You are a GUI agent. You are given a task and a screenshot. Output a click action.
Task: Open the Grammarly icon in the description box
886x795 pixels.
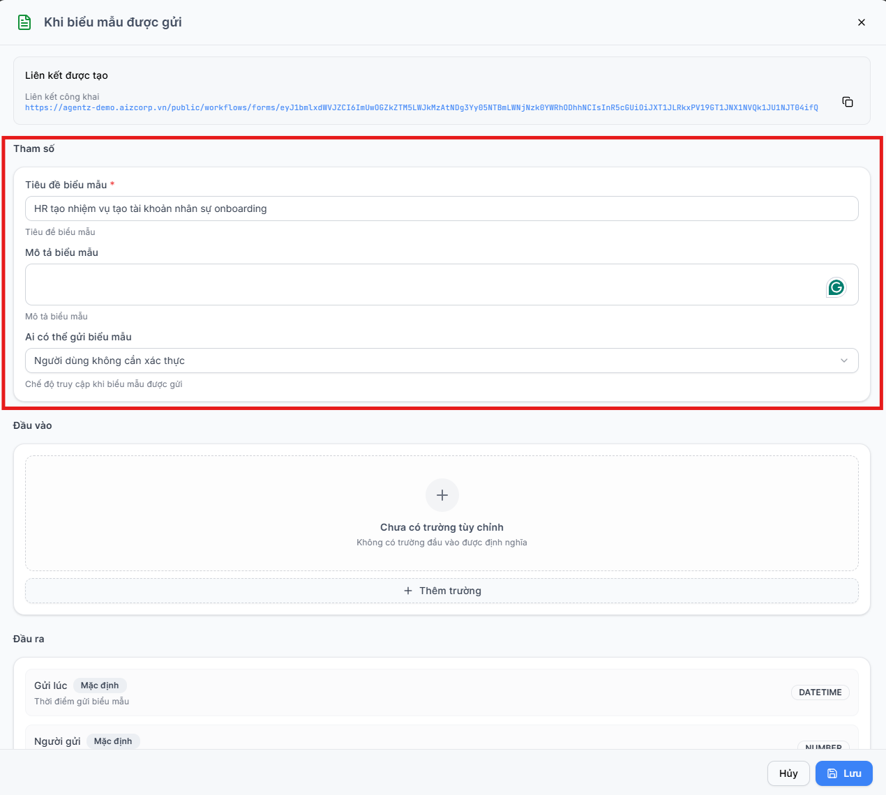tap(836, 287)
